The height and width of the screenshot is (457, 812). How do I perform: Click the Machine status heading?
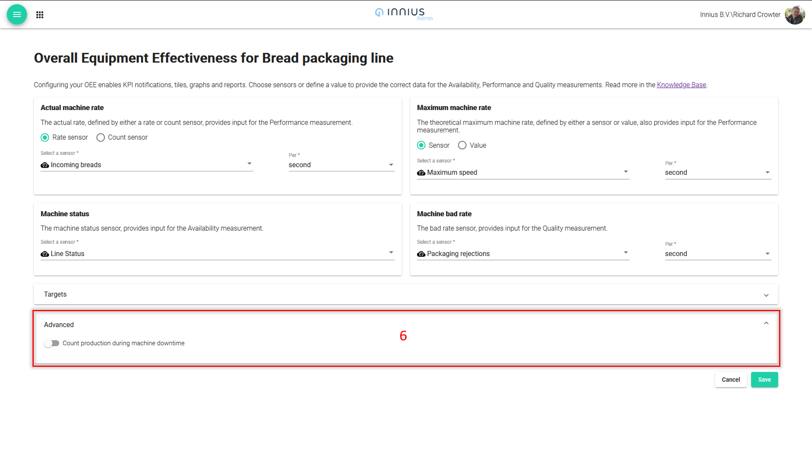(x=65, y=214)
